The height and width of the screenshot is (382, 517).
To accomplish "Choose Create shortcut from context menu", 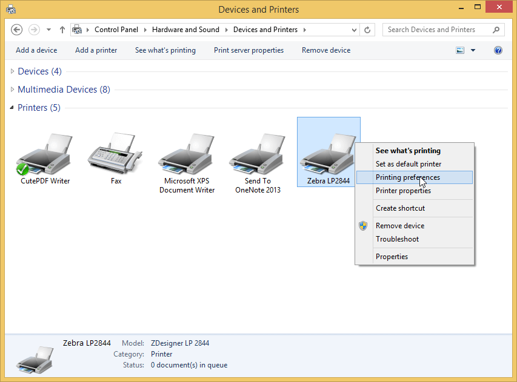I will click(415, 208).
